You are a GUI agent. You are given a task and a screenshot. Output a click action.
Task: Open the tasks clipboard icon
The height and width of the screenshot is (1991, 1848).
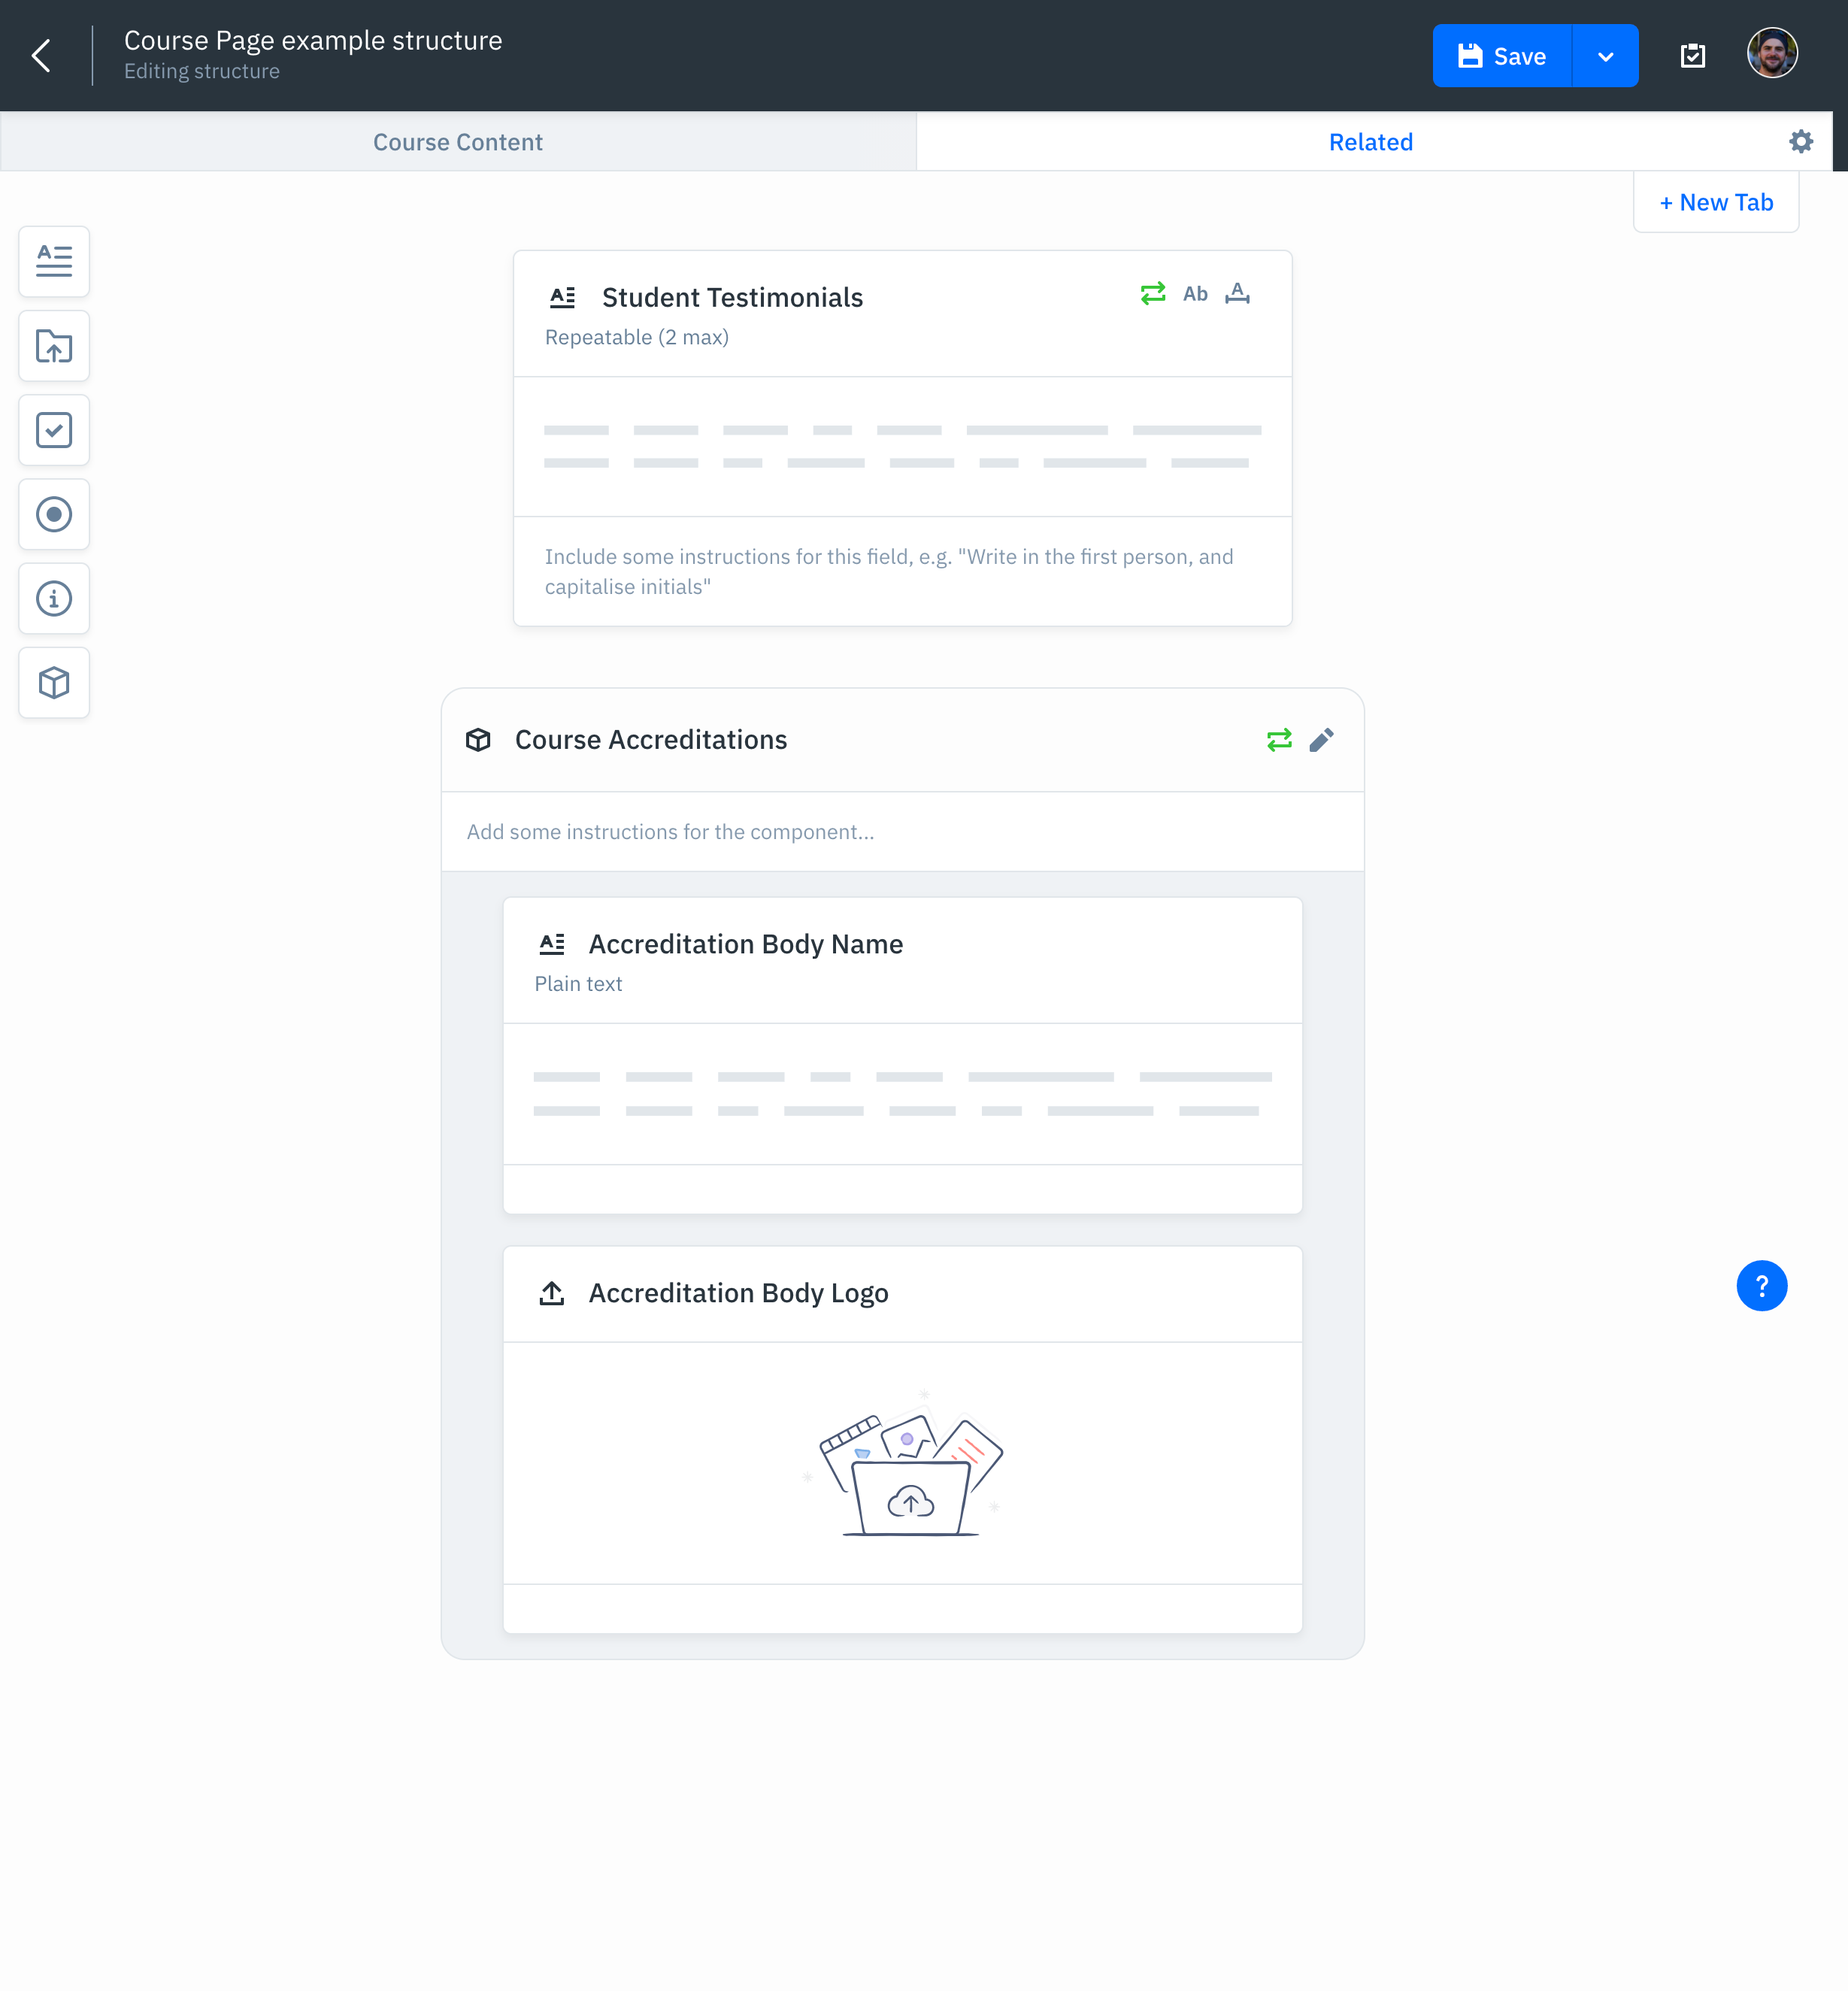click(x=1692, y=56)
